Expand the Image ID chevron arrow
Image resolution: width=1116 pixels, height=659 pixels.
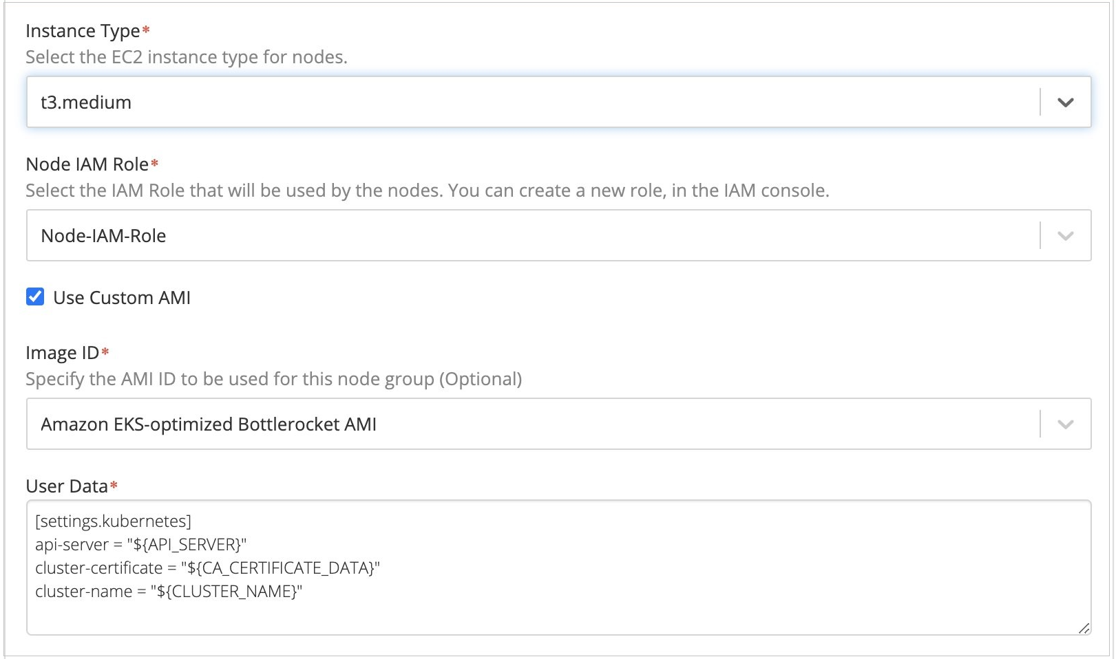point(1065,424)
